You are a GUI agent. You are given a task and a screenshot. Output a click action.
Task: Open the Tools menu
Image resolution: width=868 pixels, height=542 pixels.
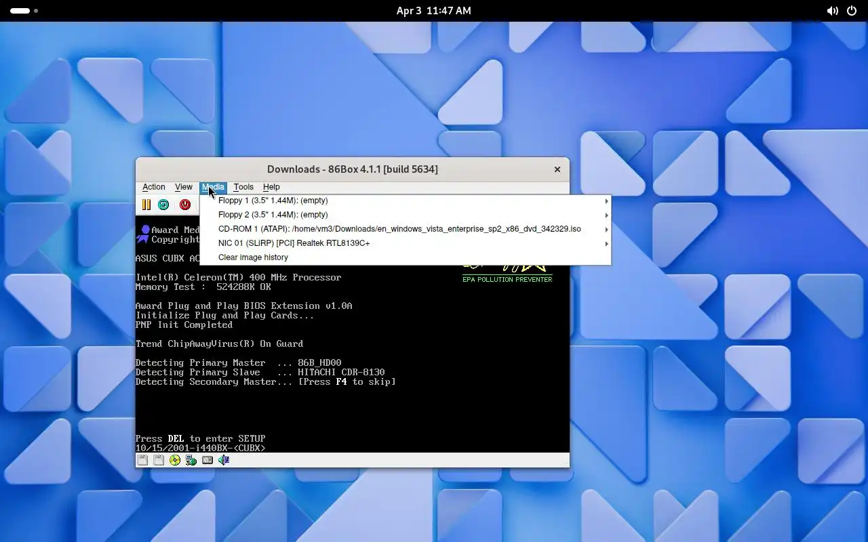pyautogui.click(x=243, y=187)
